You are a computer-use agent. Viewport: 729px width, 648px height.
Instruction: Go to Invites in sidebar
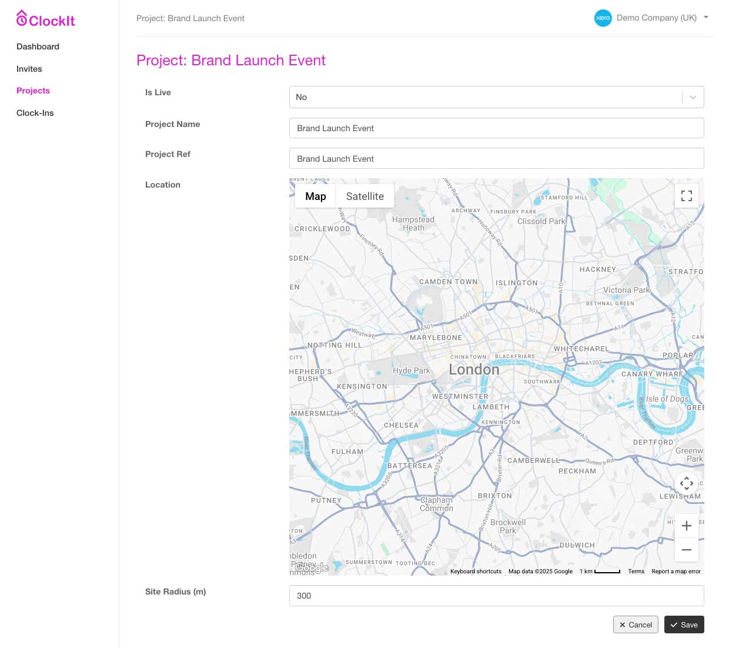click(29, 69)
